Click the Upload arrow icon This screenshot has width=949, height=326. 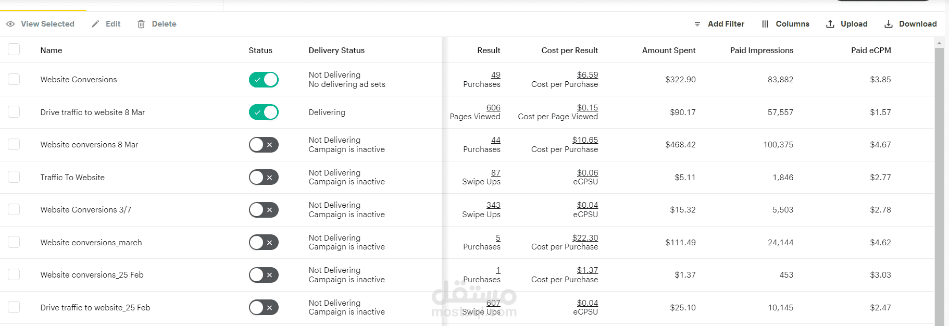(x=830, y=24)
